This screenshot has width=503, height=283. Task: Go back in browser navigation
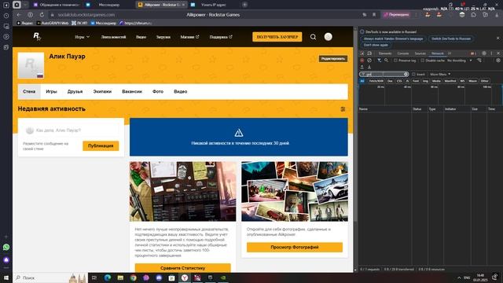point(19,15)
